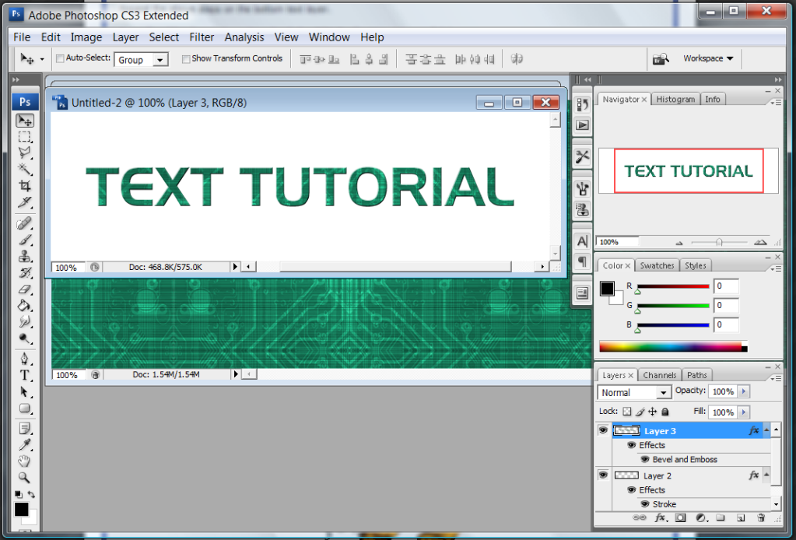Toggle Bevel and Emboss effect visibility

(x=644, y=459)
